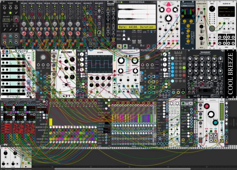The image size is (237, 170).
Task: Click the pink center button above the large white knob
Action: [x=168, y=10]
